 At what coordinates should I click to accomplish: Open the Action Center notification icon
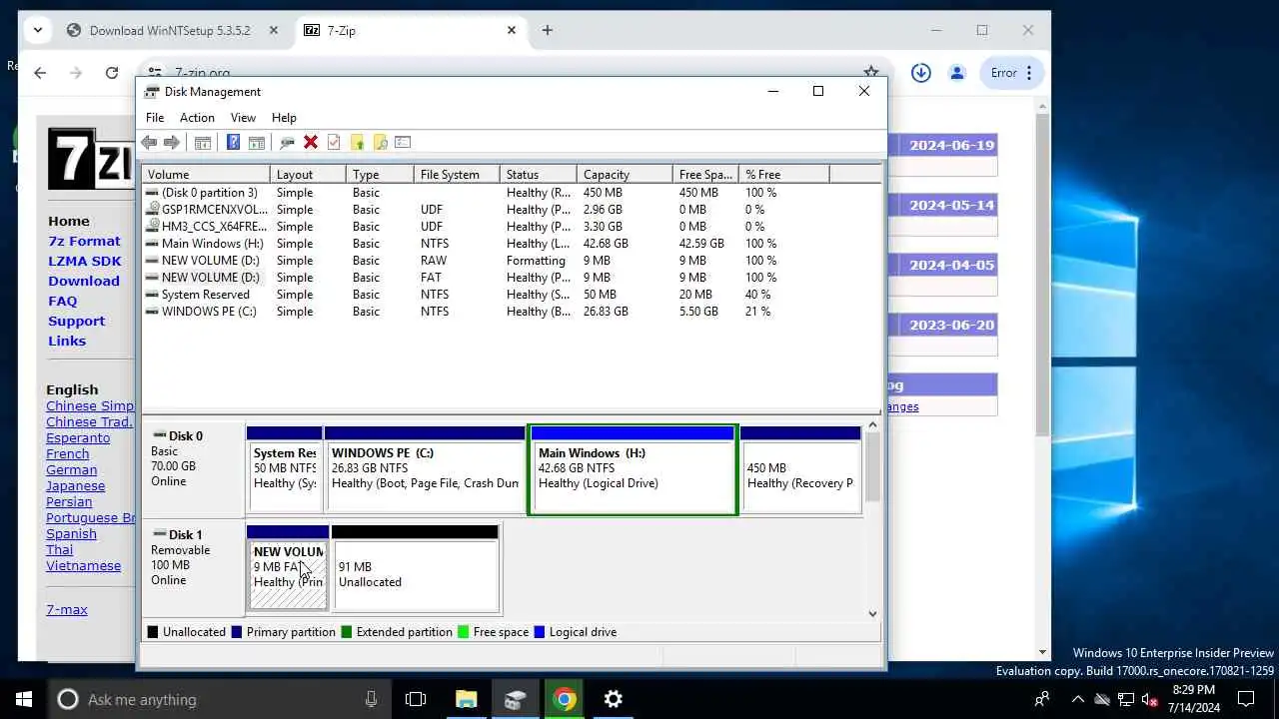(x=1246, y=699)
